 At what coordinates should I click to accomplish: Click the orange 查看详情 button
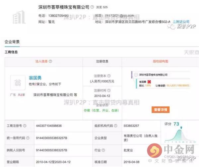click(x=161, y=110)
